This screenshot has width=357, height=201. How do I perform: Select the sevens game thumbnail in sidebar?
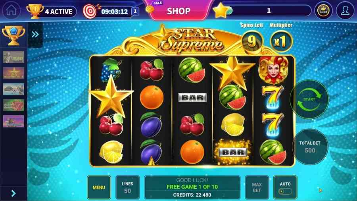click(13, 105)
